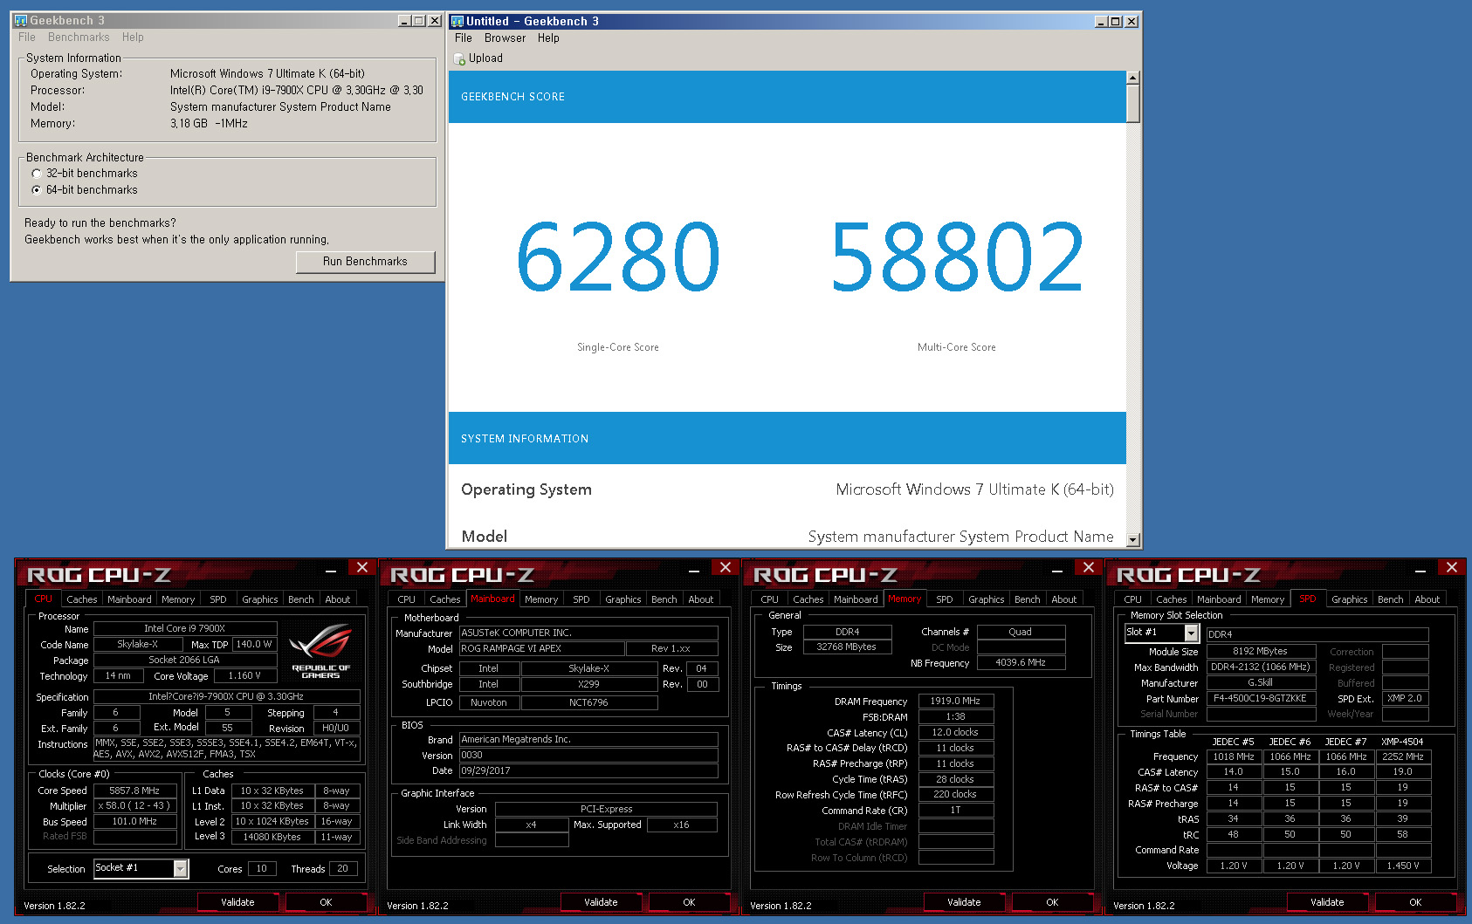The height and width of the screenshot is (924, 1472).
Task: Click the Geekbench 3 title bar app icon
Action: (x=21, y=20)
